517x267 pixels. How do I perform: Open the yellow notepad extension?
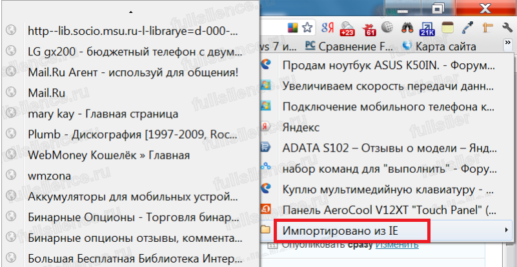[447, 28]
